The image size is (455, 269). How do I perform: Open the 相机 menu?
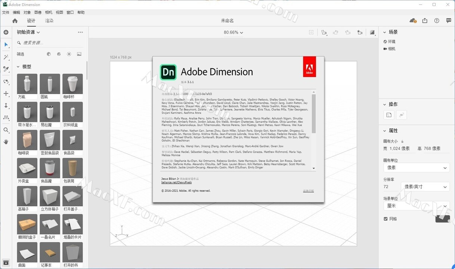click(x=49, y=12)
